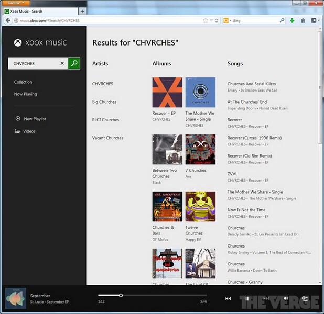324x314 pixels.
Task: Open the bookmarks menu toolbar icon
Action: [314, 20]
